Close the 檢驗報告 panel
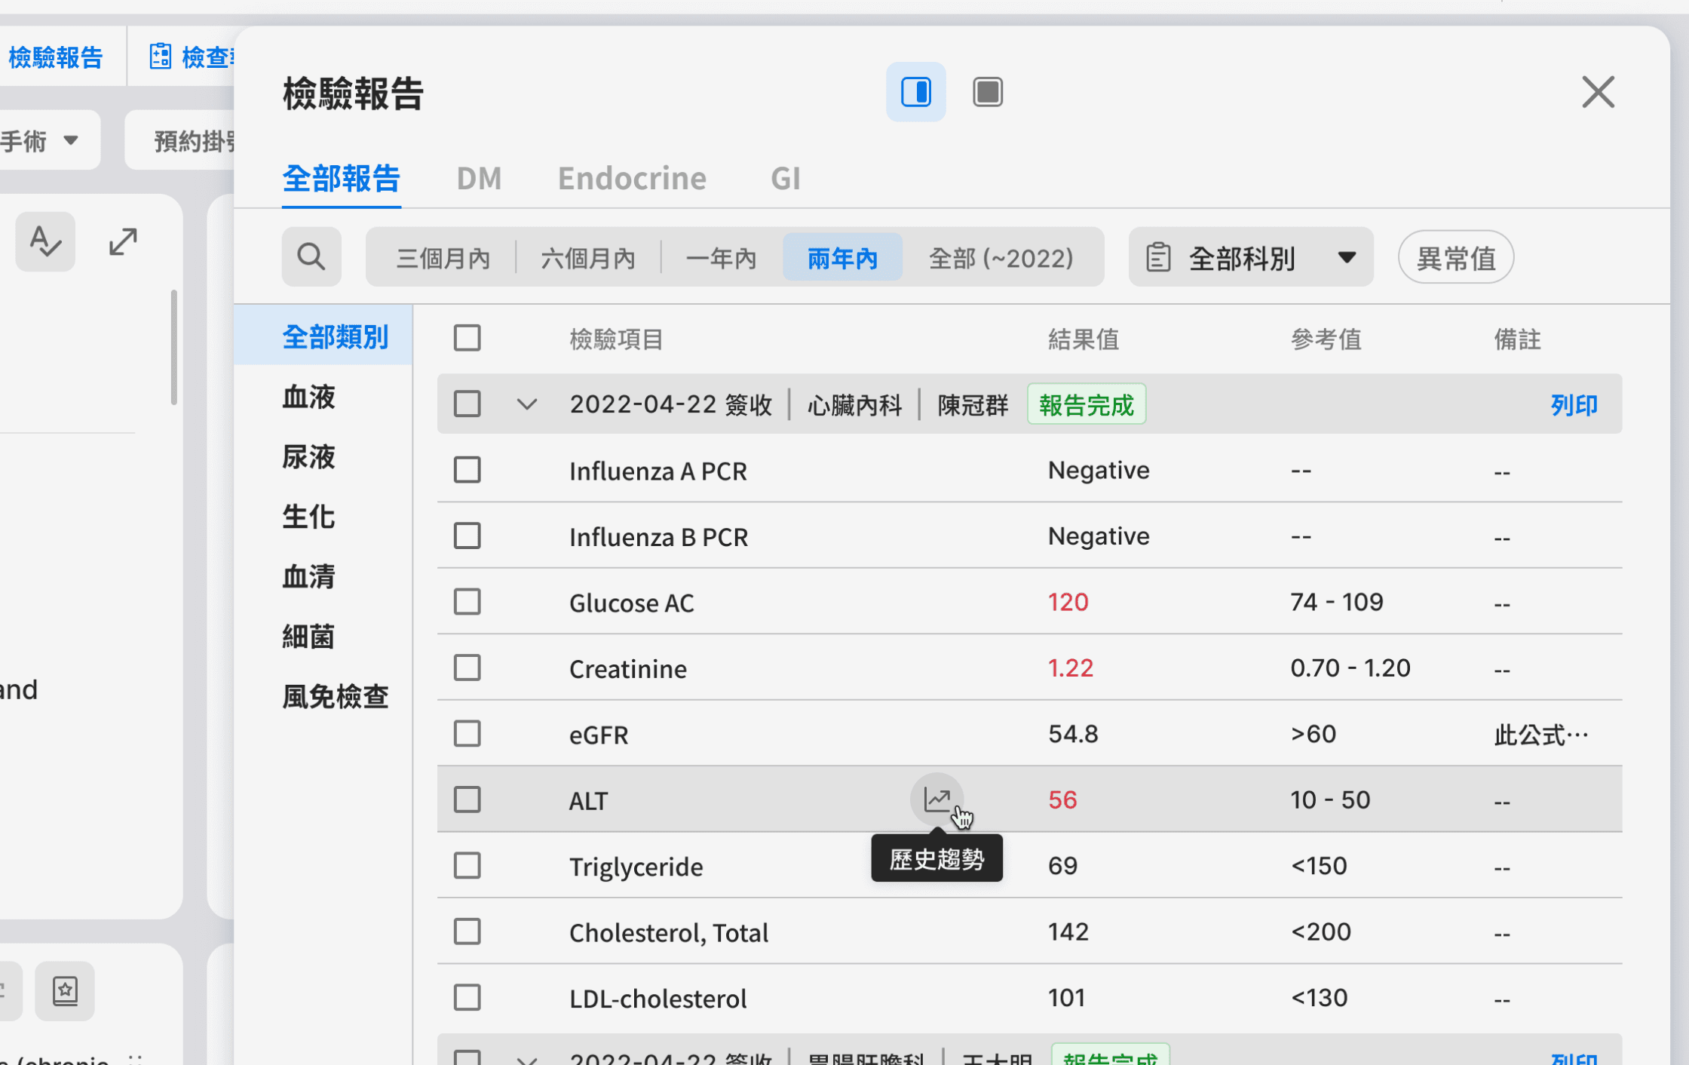The height and width of the screenshot is (1065, 1689). pyautogui.click(x=1598, y=92)
